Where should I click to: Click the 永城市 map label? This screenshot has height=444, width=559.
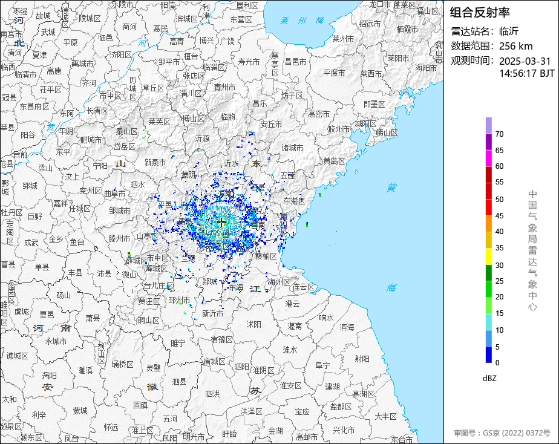[x=56, y=341]
